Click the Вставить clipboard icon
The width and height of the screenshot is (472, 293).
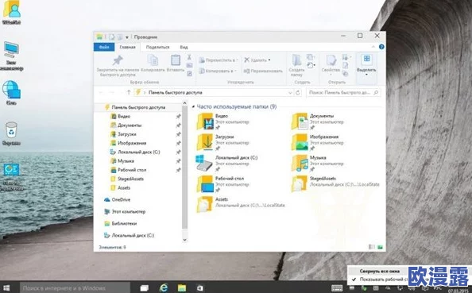tap(176, 60)
